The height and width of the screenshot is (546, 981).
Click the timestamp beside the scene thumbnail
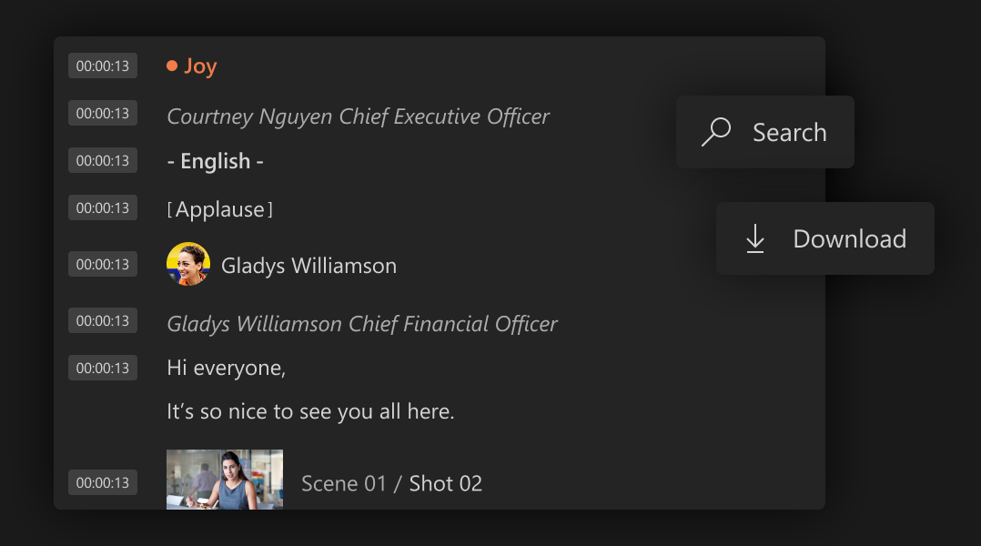[103, 482]
